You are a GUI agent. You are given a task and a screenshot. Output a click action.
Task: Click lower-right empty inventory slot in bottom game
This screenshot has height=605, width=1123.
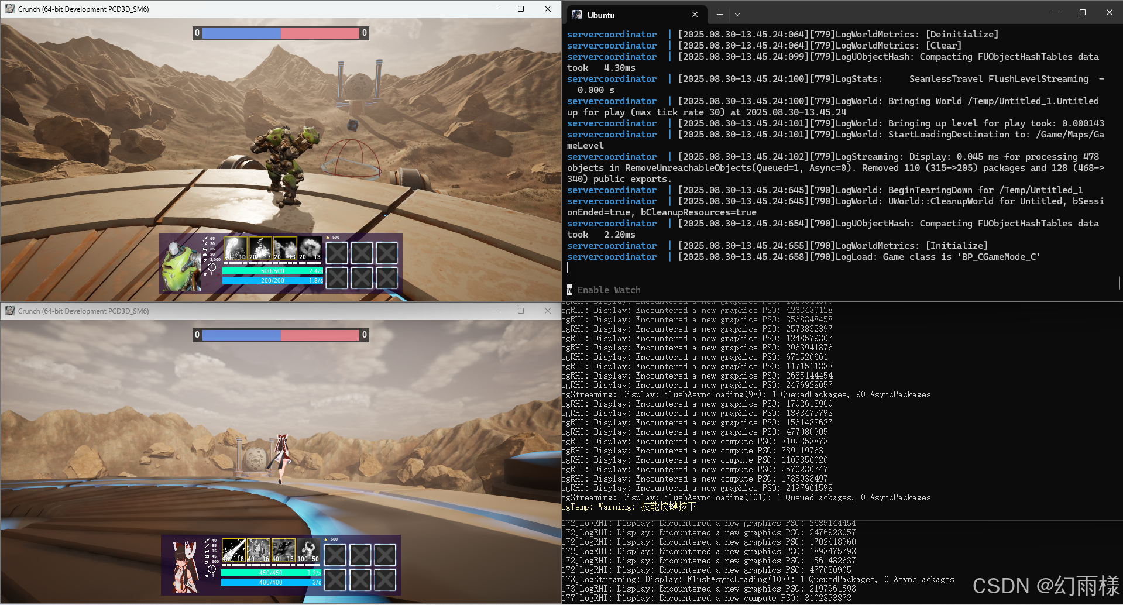[x=385, y=580]
